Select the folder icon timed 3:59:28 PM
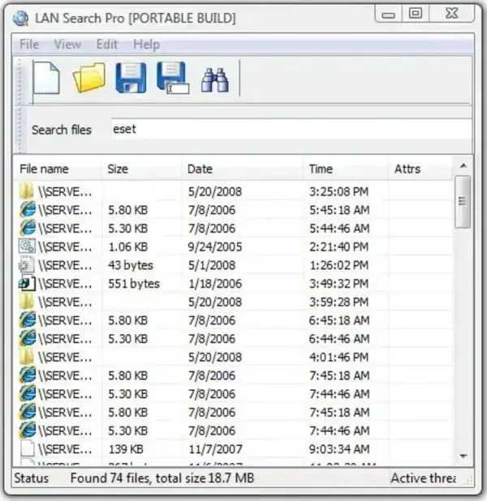Image resolution: width=487 pixels, height=501 pixels. pos(27,302)
